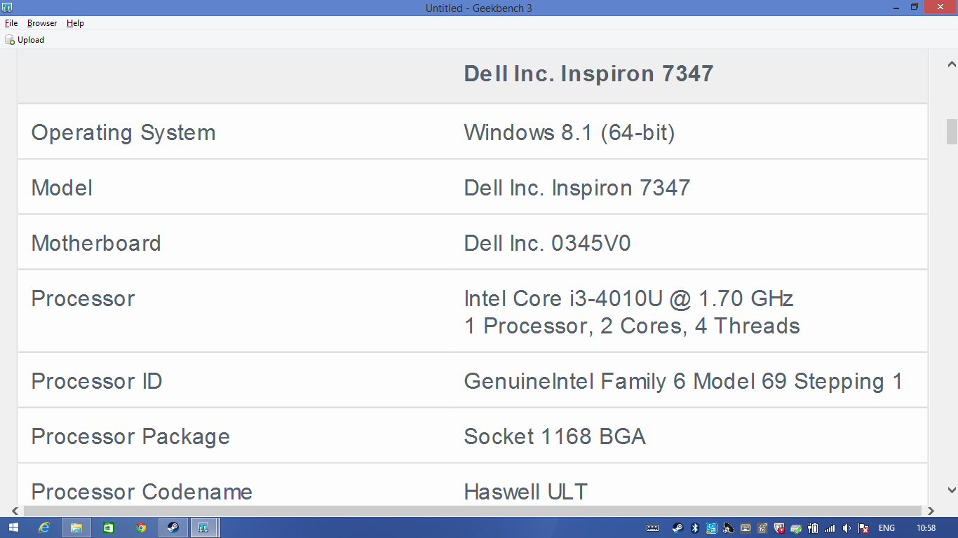Open the Bluetooth tray icon
The width and height of the screenshot is (958, 538).
(694, 528)
